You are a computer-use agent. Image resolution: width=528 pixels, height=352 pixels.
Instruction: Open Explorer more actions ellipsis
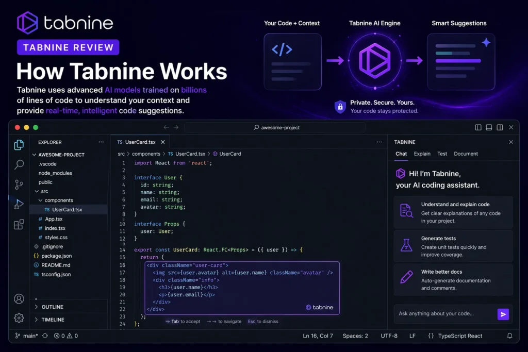pyautogui.click(x=101, y=142)
